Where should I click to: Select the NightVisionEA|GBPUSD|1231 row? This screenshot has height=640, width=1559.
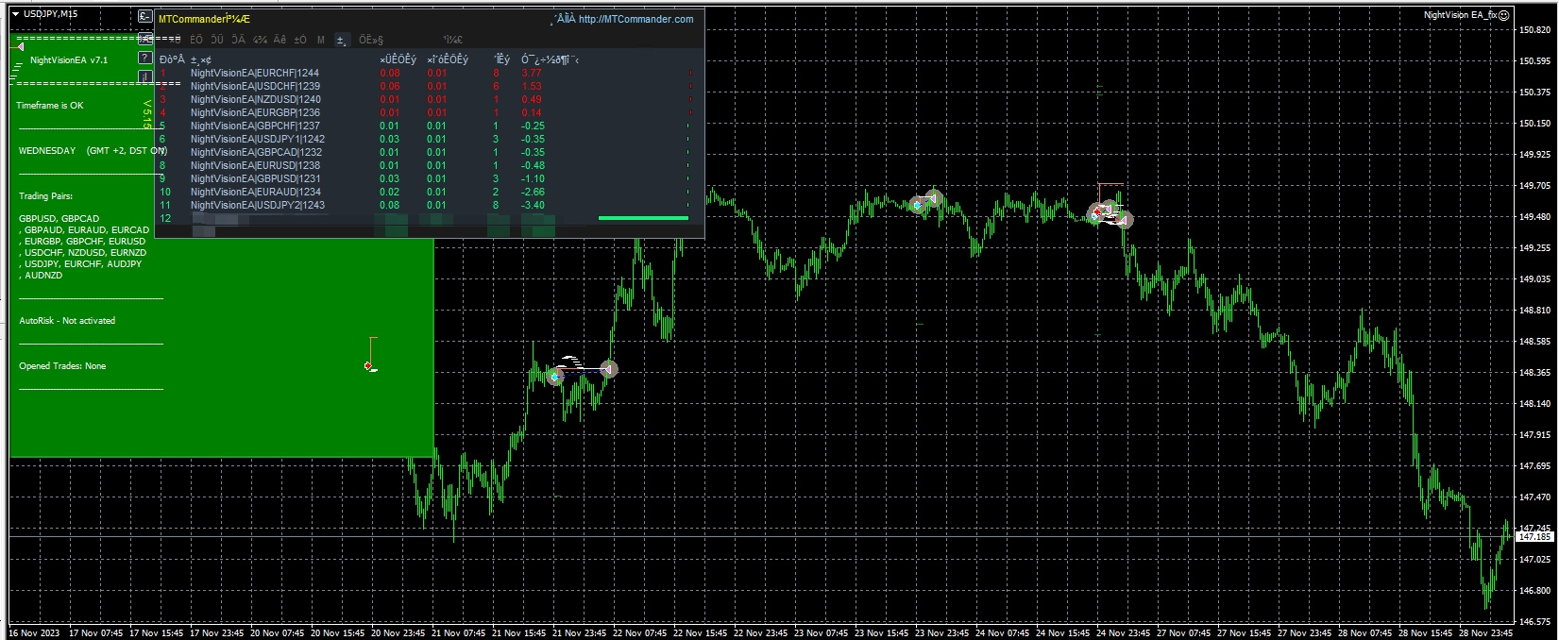click(x=255, y=178)
